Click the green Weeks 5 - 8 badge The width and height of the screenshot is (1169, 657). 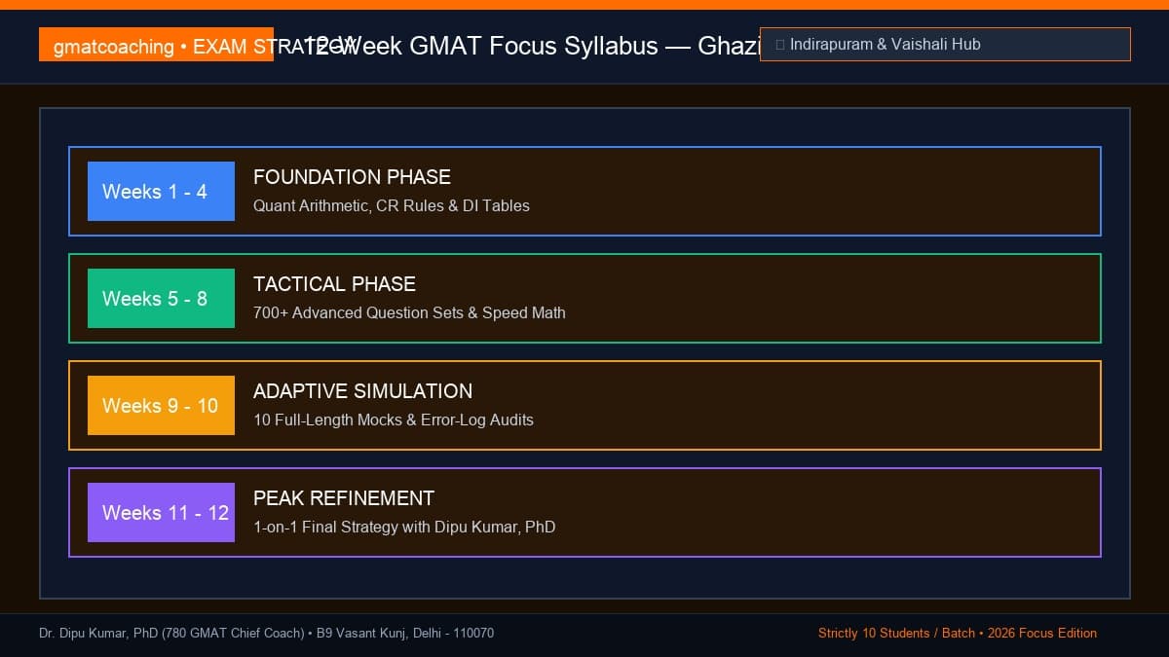(161, 299)
